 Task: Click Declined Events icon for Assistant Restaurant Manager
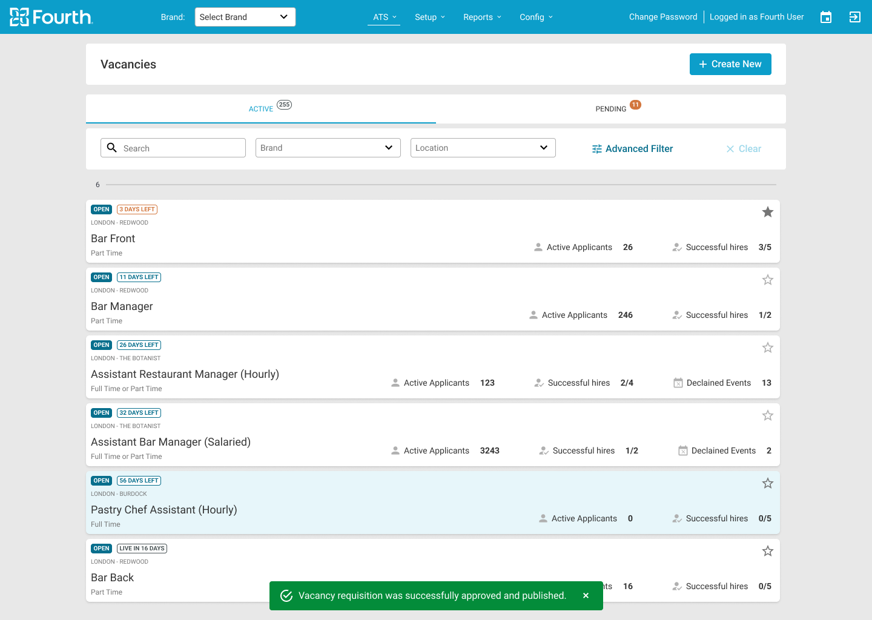click(678, 383)
